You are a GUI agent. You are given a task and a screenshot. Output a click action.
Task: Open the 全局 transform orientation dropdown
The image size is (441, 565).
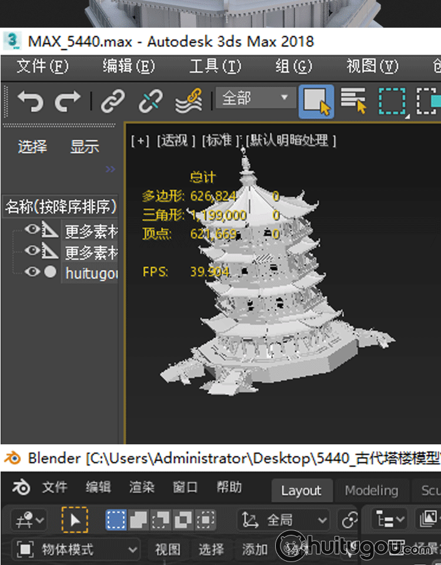[284, 520]
